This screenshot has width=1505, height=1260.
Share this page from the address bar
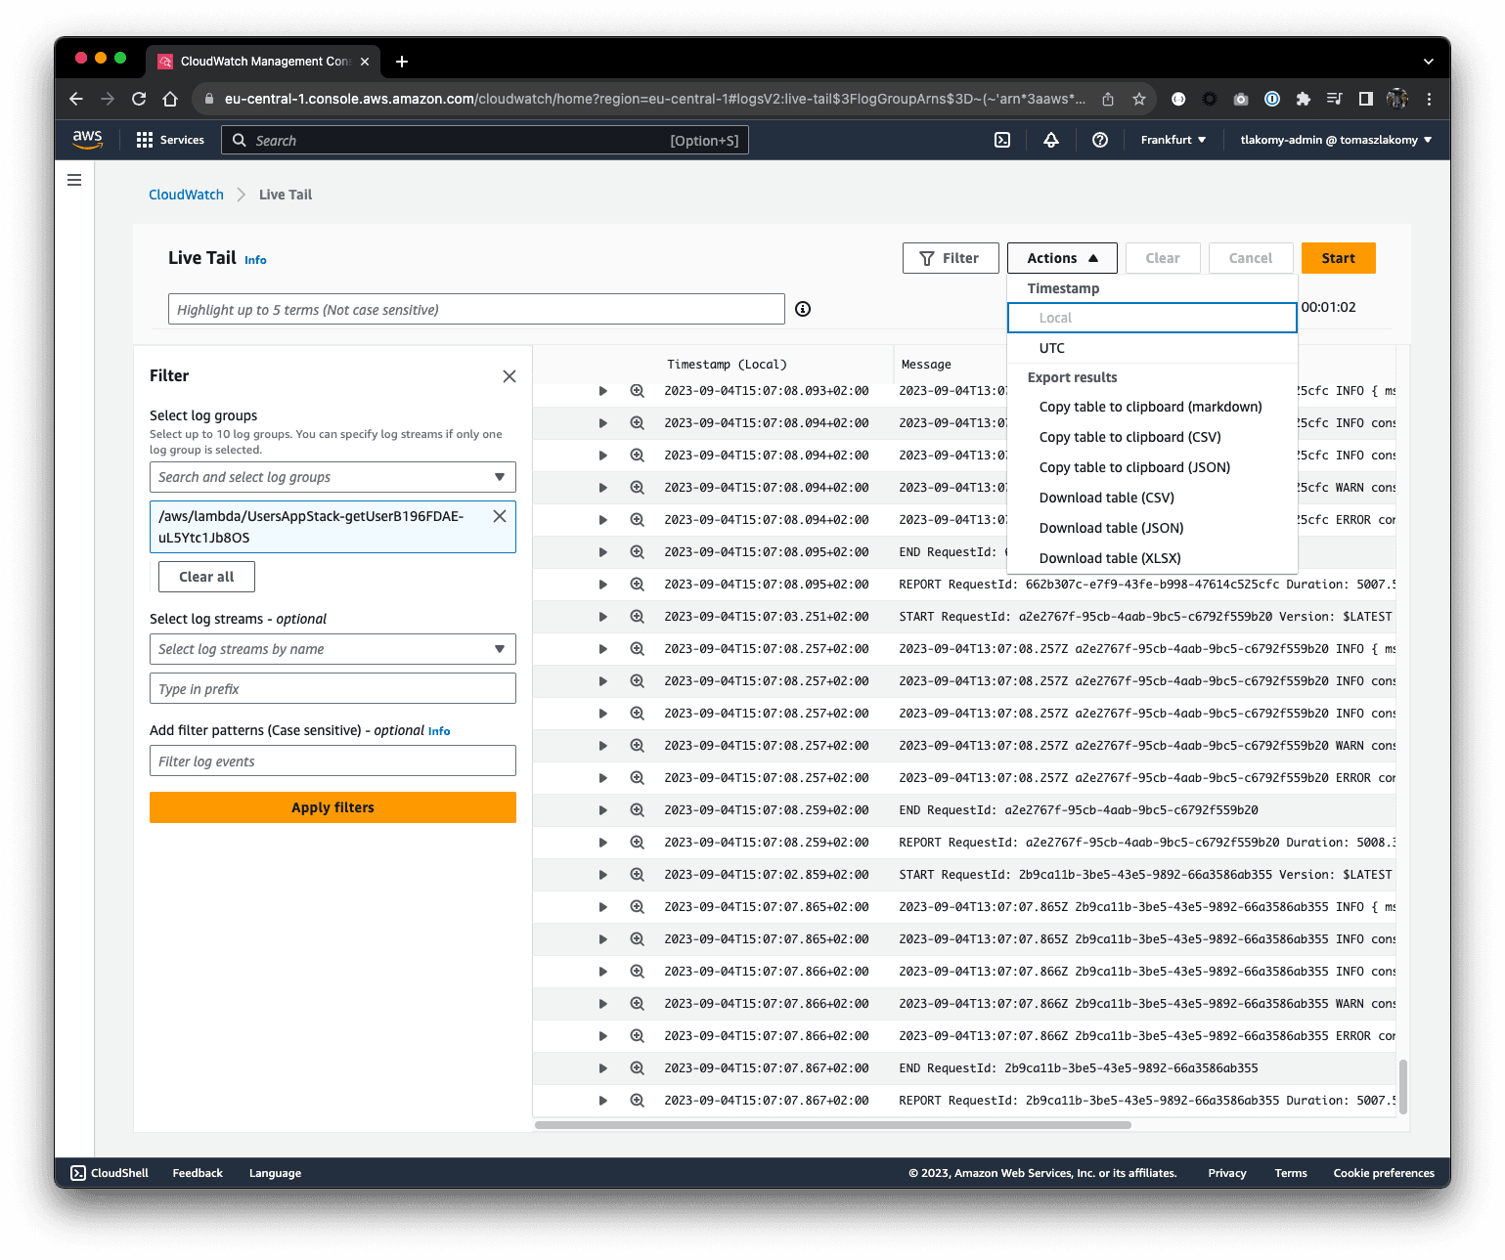tap(1108, 99)
